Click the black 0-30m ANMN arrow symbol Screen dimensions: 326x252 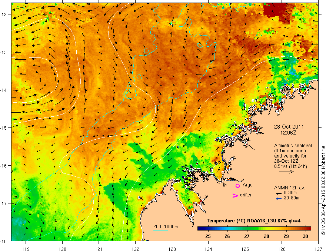coord(279,193)
